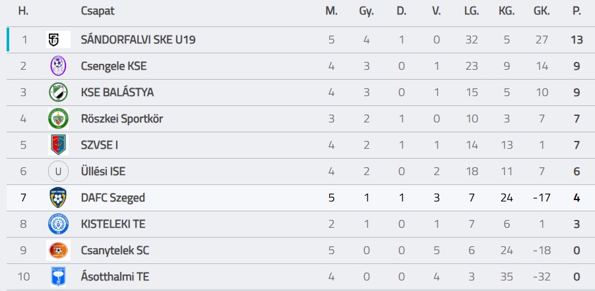Click the GK. goal difference header

pyautogui.click(x=542, y=11)
